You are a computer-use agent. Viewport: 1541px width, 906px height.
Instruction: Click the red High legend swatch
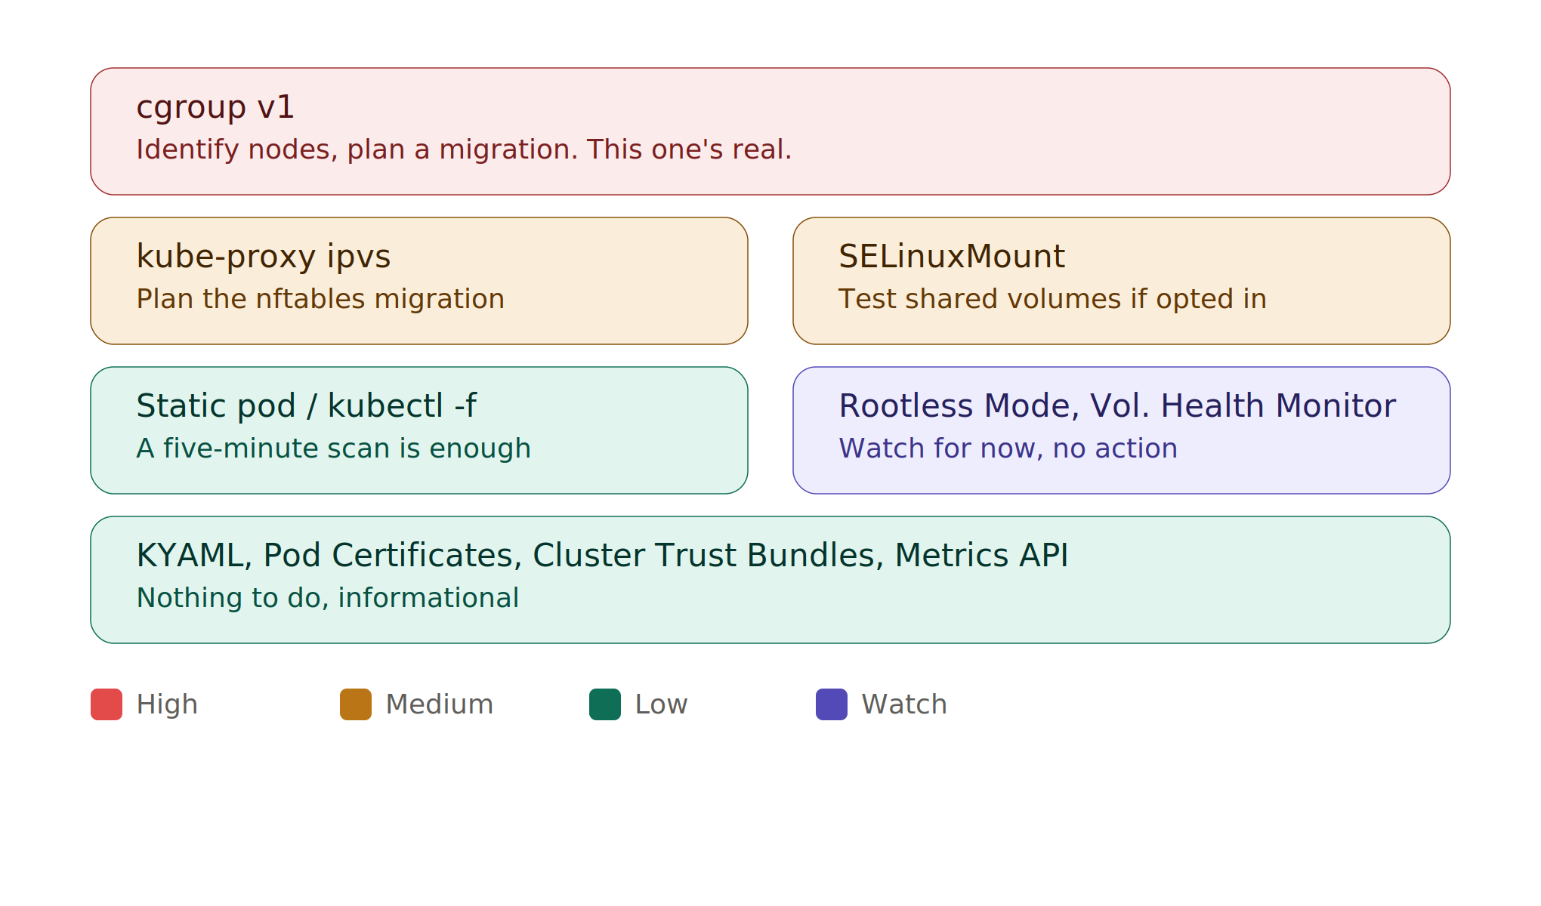[107, 704]
